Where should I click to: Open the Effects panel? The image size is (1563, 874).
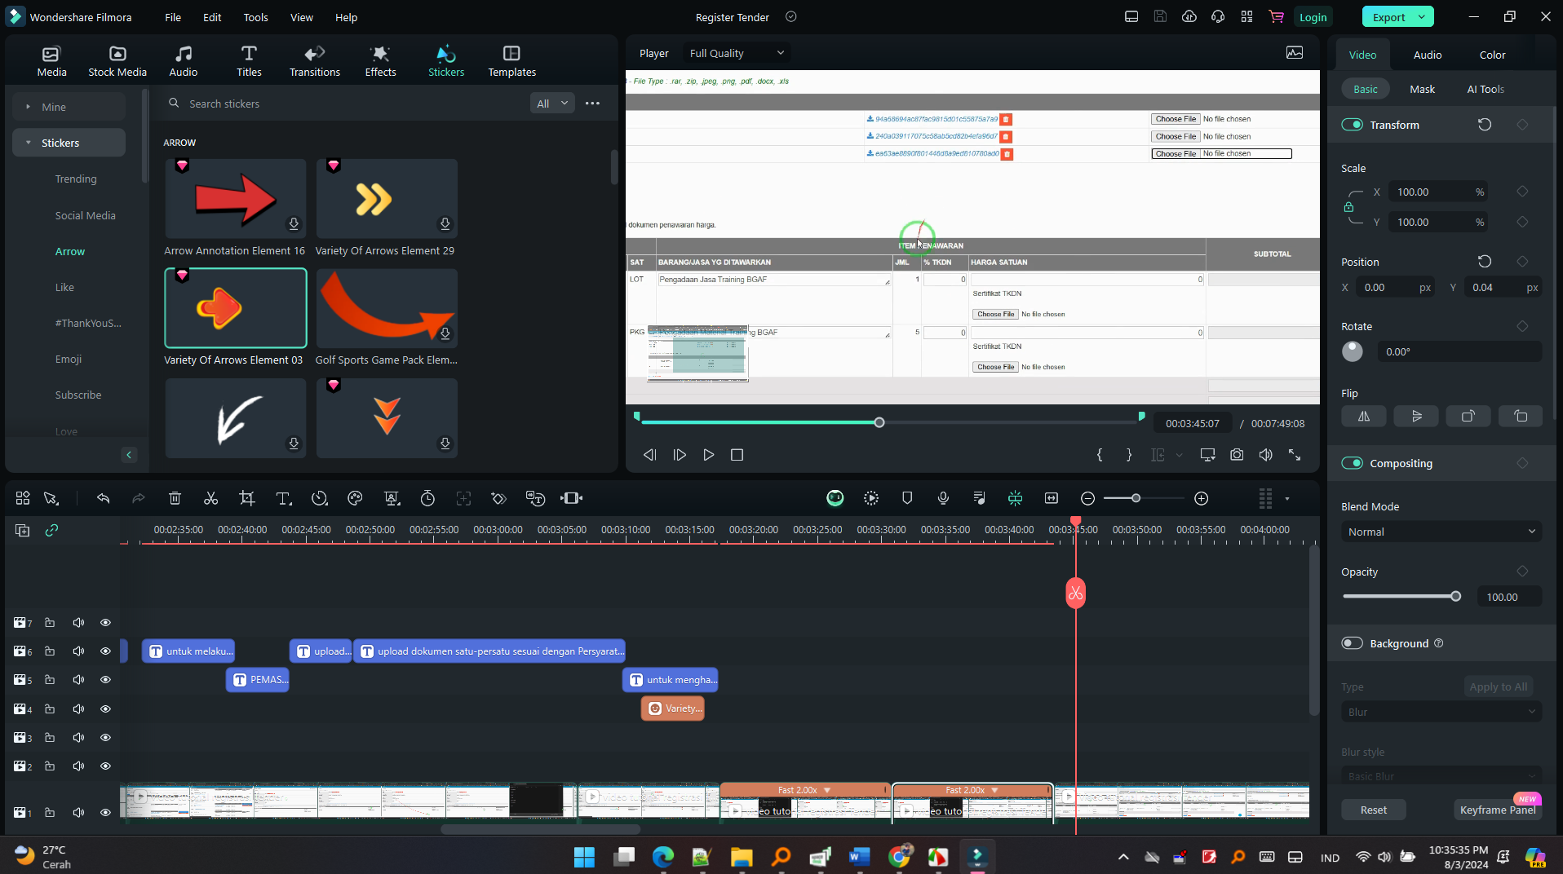coord(380,61)
